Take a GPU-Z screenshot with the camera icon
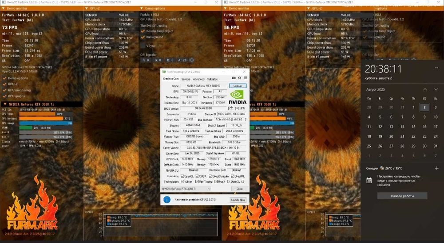444x243 pixels. point(234,78)
